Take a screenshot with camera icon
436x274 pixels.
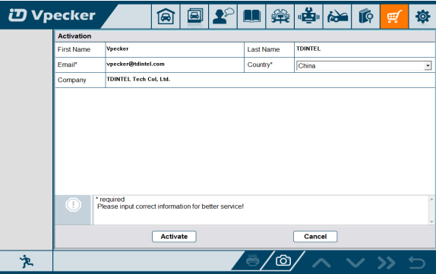pos(283,260)
